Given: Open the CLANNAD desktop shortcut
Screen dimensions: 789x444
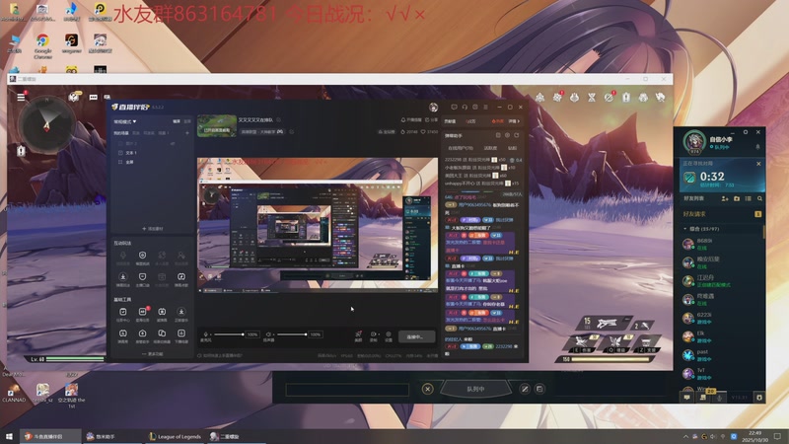Looking at the screenshot, I should [14, 393].
